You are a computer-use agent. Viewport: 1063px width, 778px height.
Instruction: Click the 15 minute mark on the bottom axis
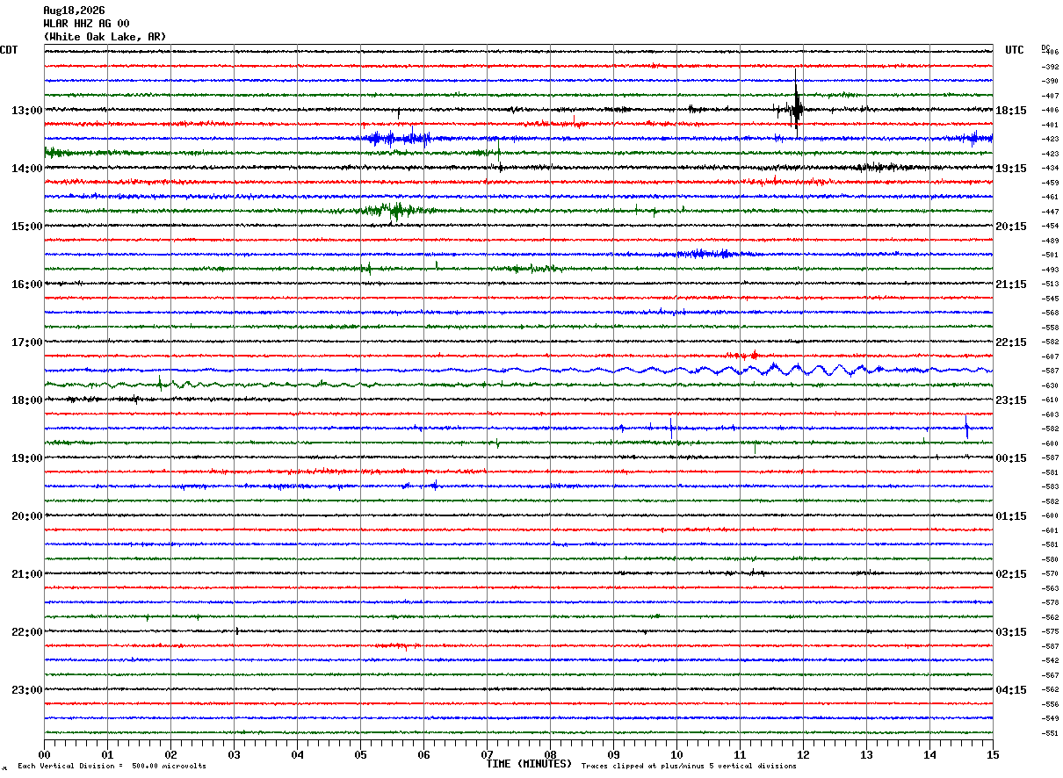pyautogui.click(x=993, y=755)
